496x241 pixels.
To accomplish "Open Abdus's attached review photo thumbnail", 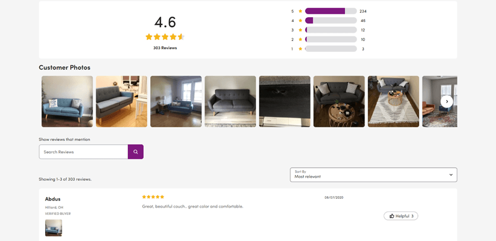I will click(x=54, y=228).
